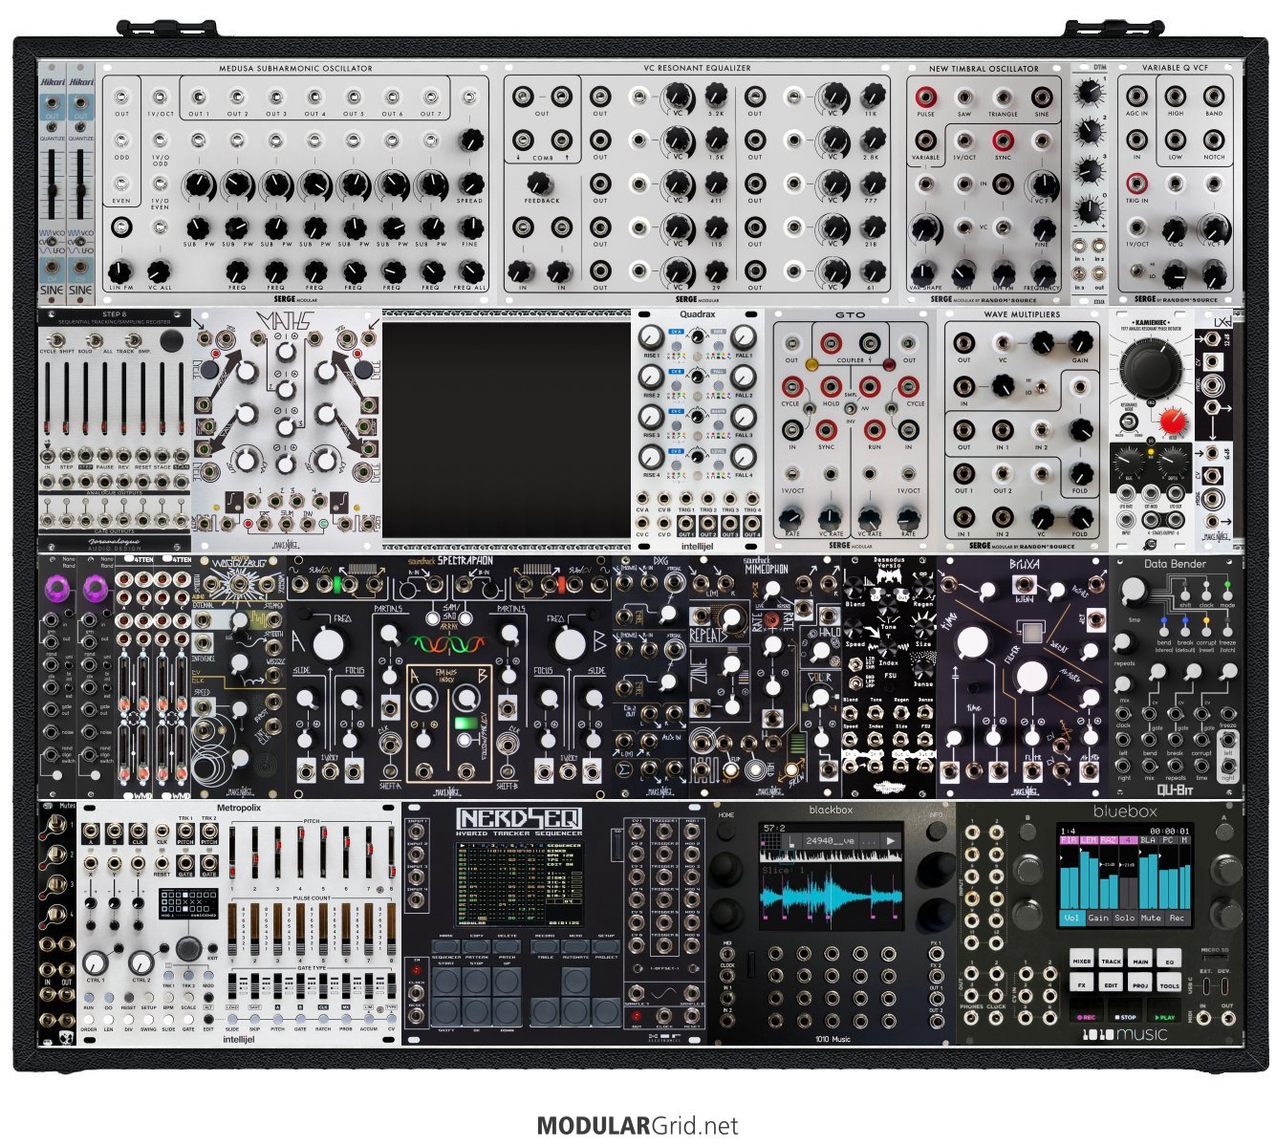
Task: Select sample name 24940__ve on blackbox
Action: (830, 841)
